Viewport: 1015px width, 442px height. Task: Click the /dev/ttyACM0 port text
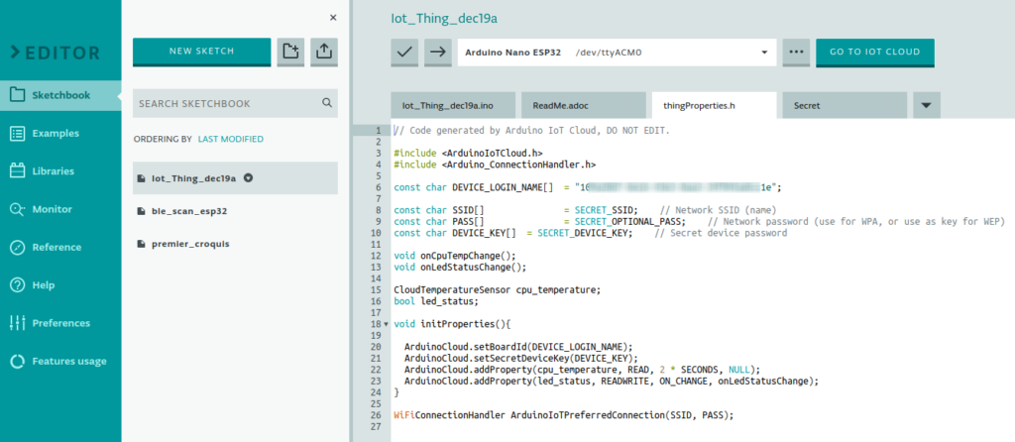(x=609, y=53)
